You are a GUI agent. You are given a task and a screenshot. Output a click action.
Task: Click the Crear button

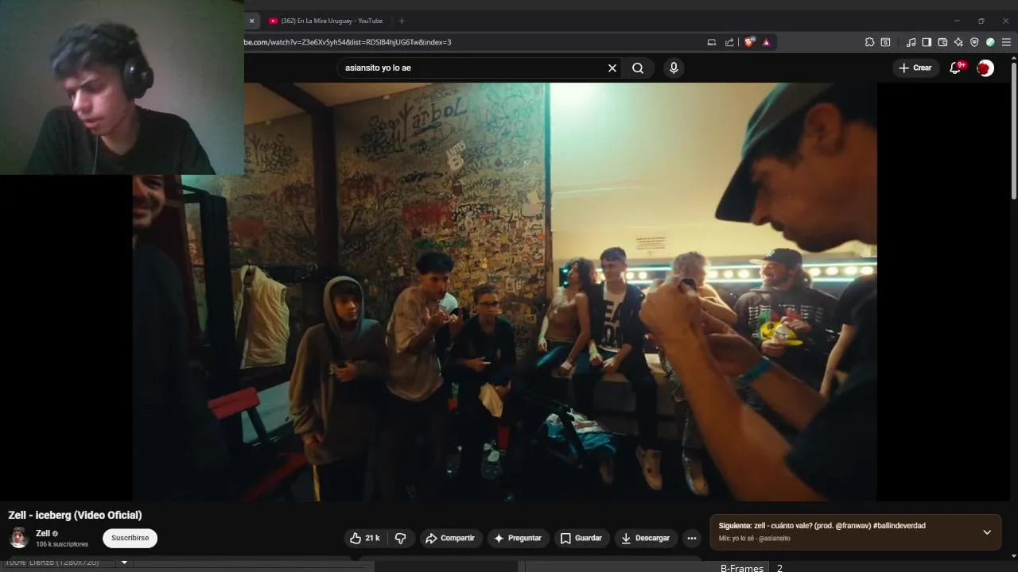pos(915,68)
